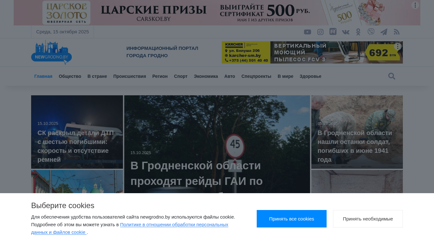Click the date Среда, 15 октября 2025
Screen dimensions: 434x244
[63, 32]
